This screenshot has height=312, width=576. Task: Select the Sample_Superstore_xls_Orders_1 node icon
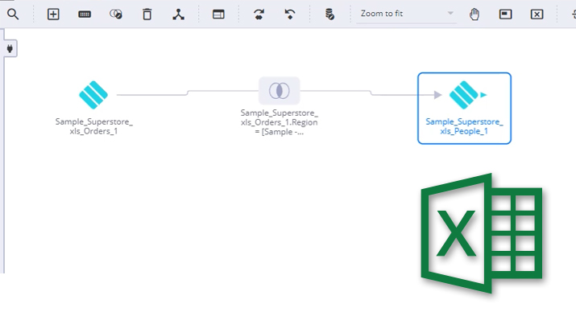[x=93, y=95]
